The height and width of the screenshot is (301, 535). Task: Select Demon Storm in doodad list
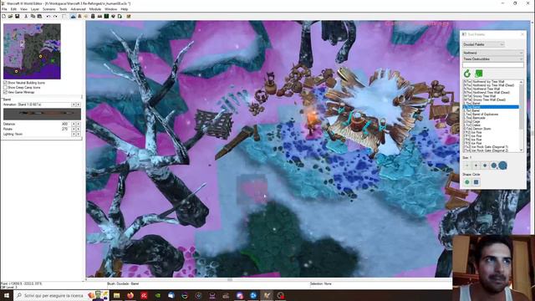tap(491, 129)
